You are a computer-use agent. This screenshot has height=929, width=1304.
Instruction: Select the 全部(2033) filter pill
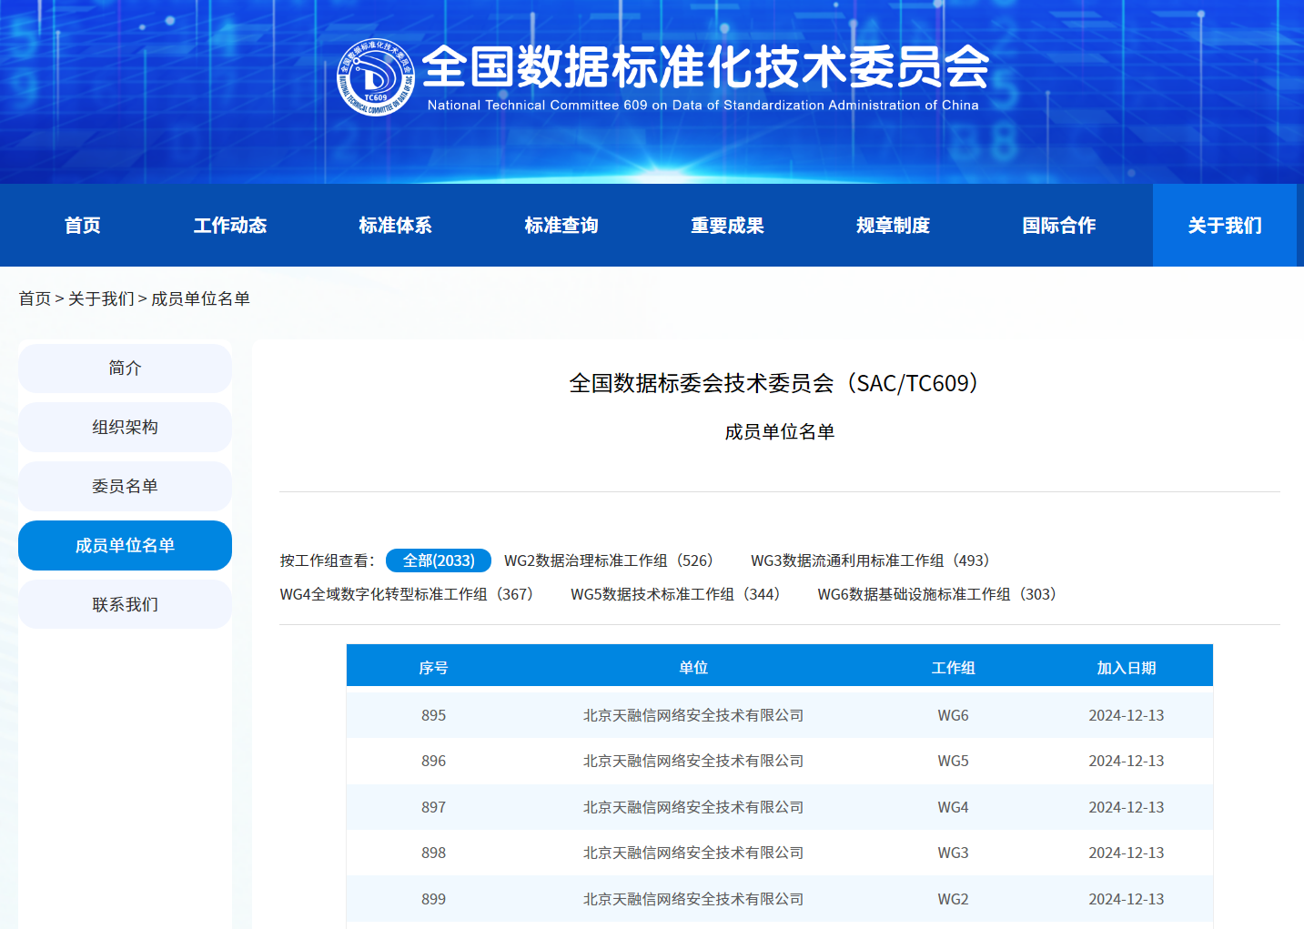(439, 561)
